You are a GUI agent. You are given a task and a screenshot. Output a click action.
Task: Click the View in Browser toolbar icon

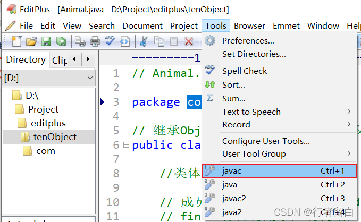coord(125,41)
